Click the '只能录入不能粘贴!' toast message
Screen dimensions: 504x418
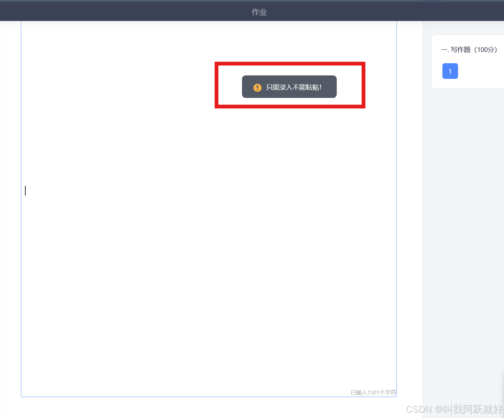point(289,87)
